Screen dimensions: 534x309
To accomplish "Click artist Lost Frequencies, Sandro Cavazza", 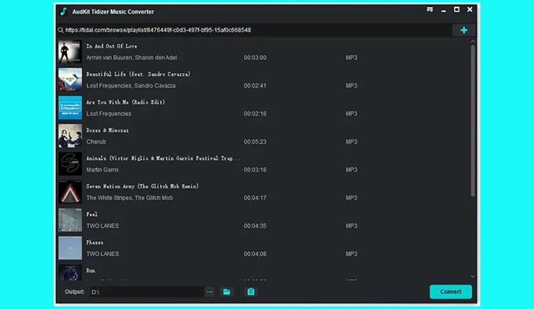I will pyautogui.click(x=131, y=86).
